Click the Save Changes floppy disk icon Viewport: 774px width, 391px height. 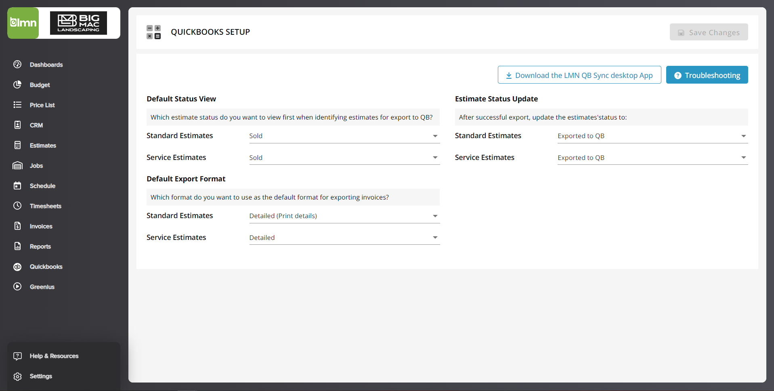[681, 33]
